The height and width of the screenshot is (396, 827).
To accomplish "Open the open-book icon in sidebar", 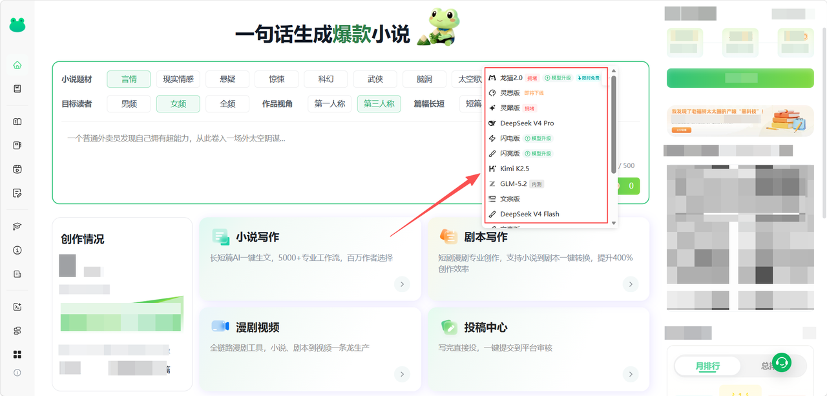I will (x=17, y=121).
